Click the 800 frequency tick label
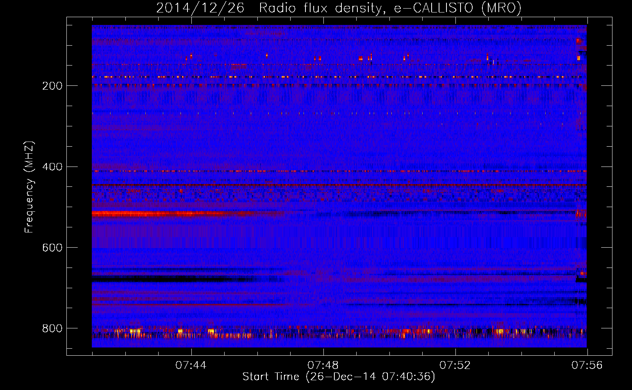Viewport: 632px width, 390px height. point(52,328)
